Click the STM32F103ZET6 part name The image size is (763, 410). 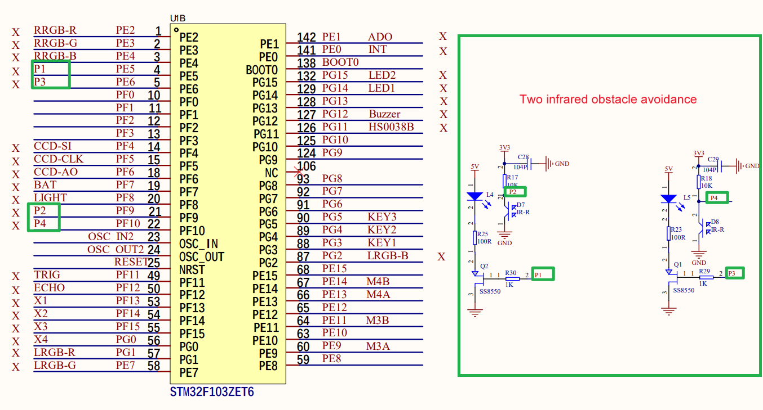click(x=212, y=392)
